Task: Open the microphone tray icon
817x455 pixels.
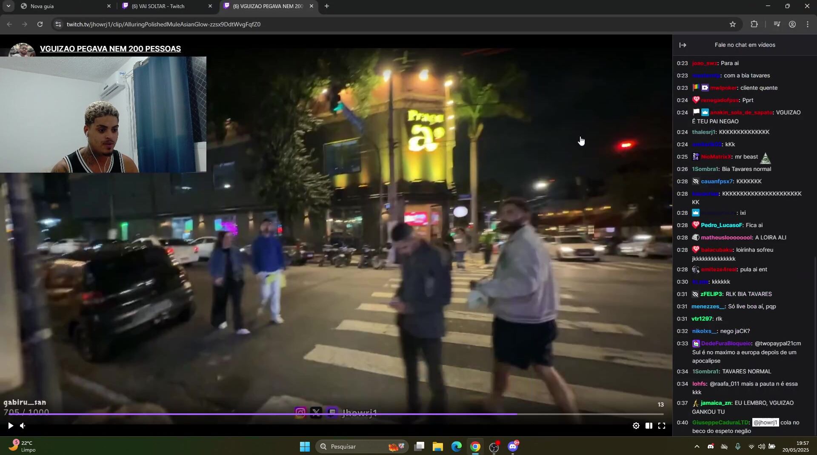Action: click(737, 446)
